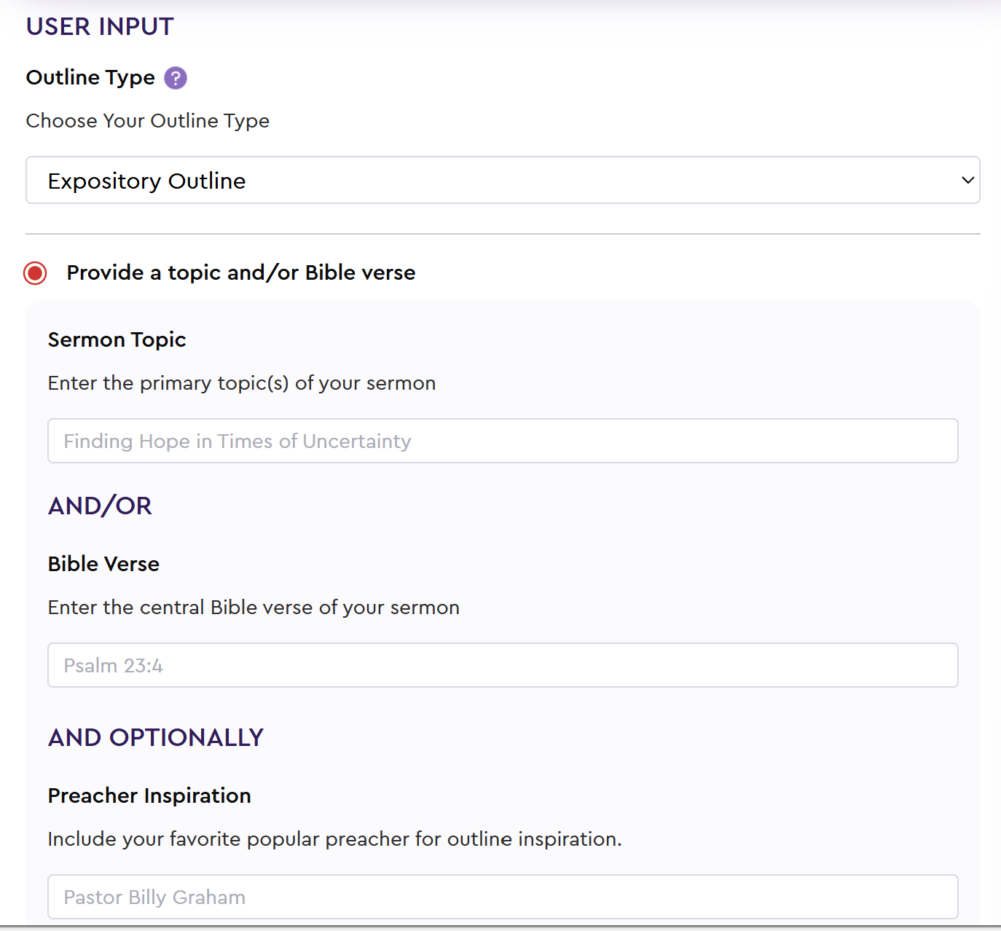Click the Outline Type help question-mark icon
Screen dimensions: 1001x931
click(176, 78)
